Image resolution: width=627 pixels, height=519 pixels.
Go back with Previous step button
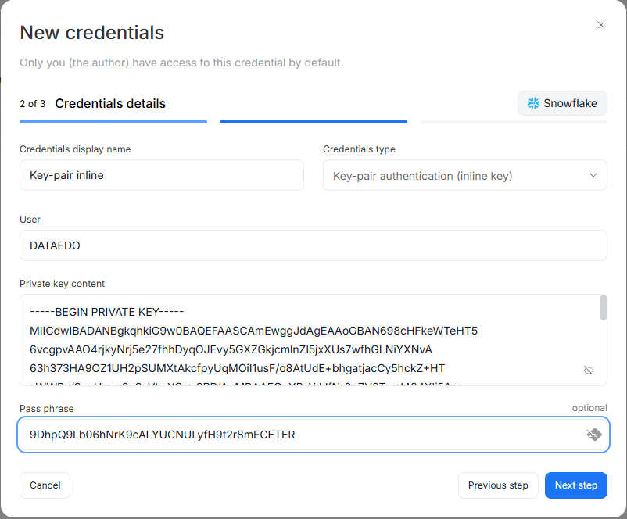click(498, 485)
